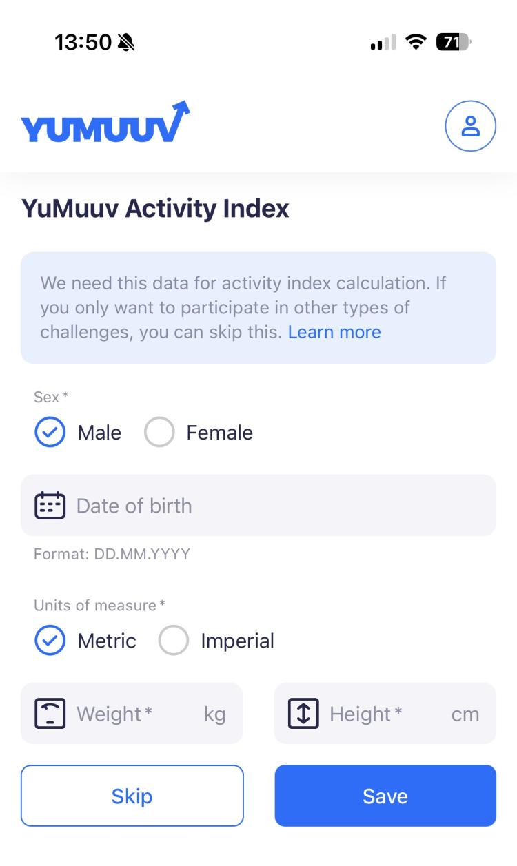Click the Height input field

click(x=385, y=714)
